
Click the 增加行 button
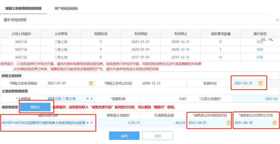coord(35,107)
